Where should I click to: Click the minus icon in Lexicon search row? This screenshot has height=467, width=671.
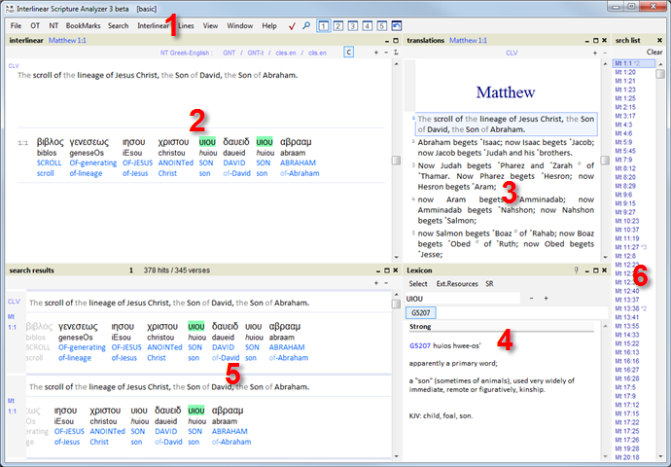coord(532,298)
